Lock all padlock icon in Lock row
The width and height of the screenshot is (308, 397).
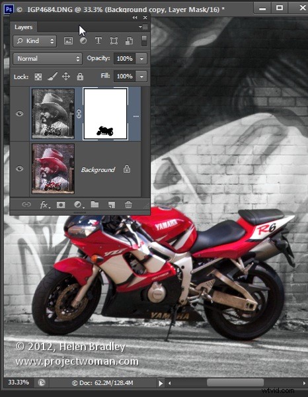80,76
